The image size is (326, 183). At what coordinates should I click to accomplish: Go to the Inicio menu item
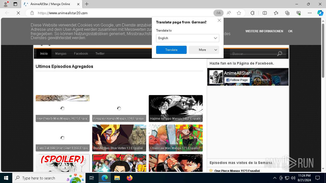(x=44, y=54)
